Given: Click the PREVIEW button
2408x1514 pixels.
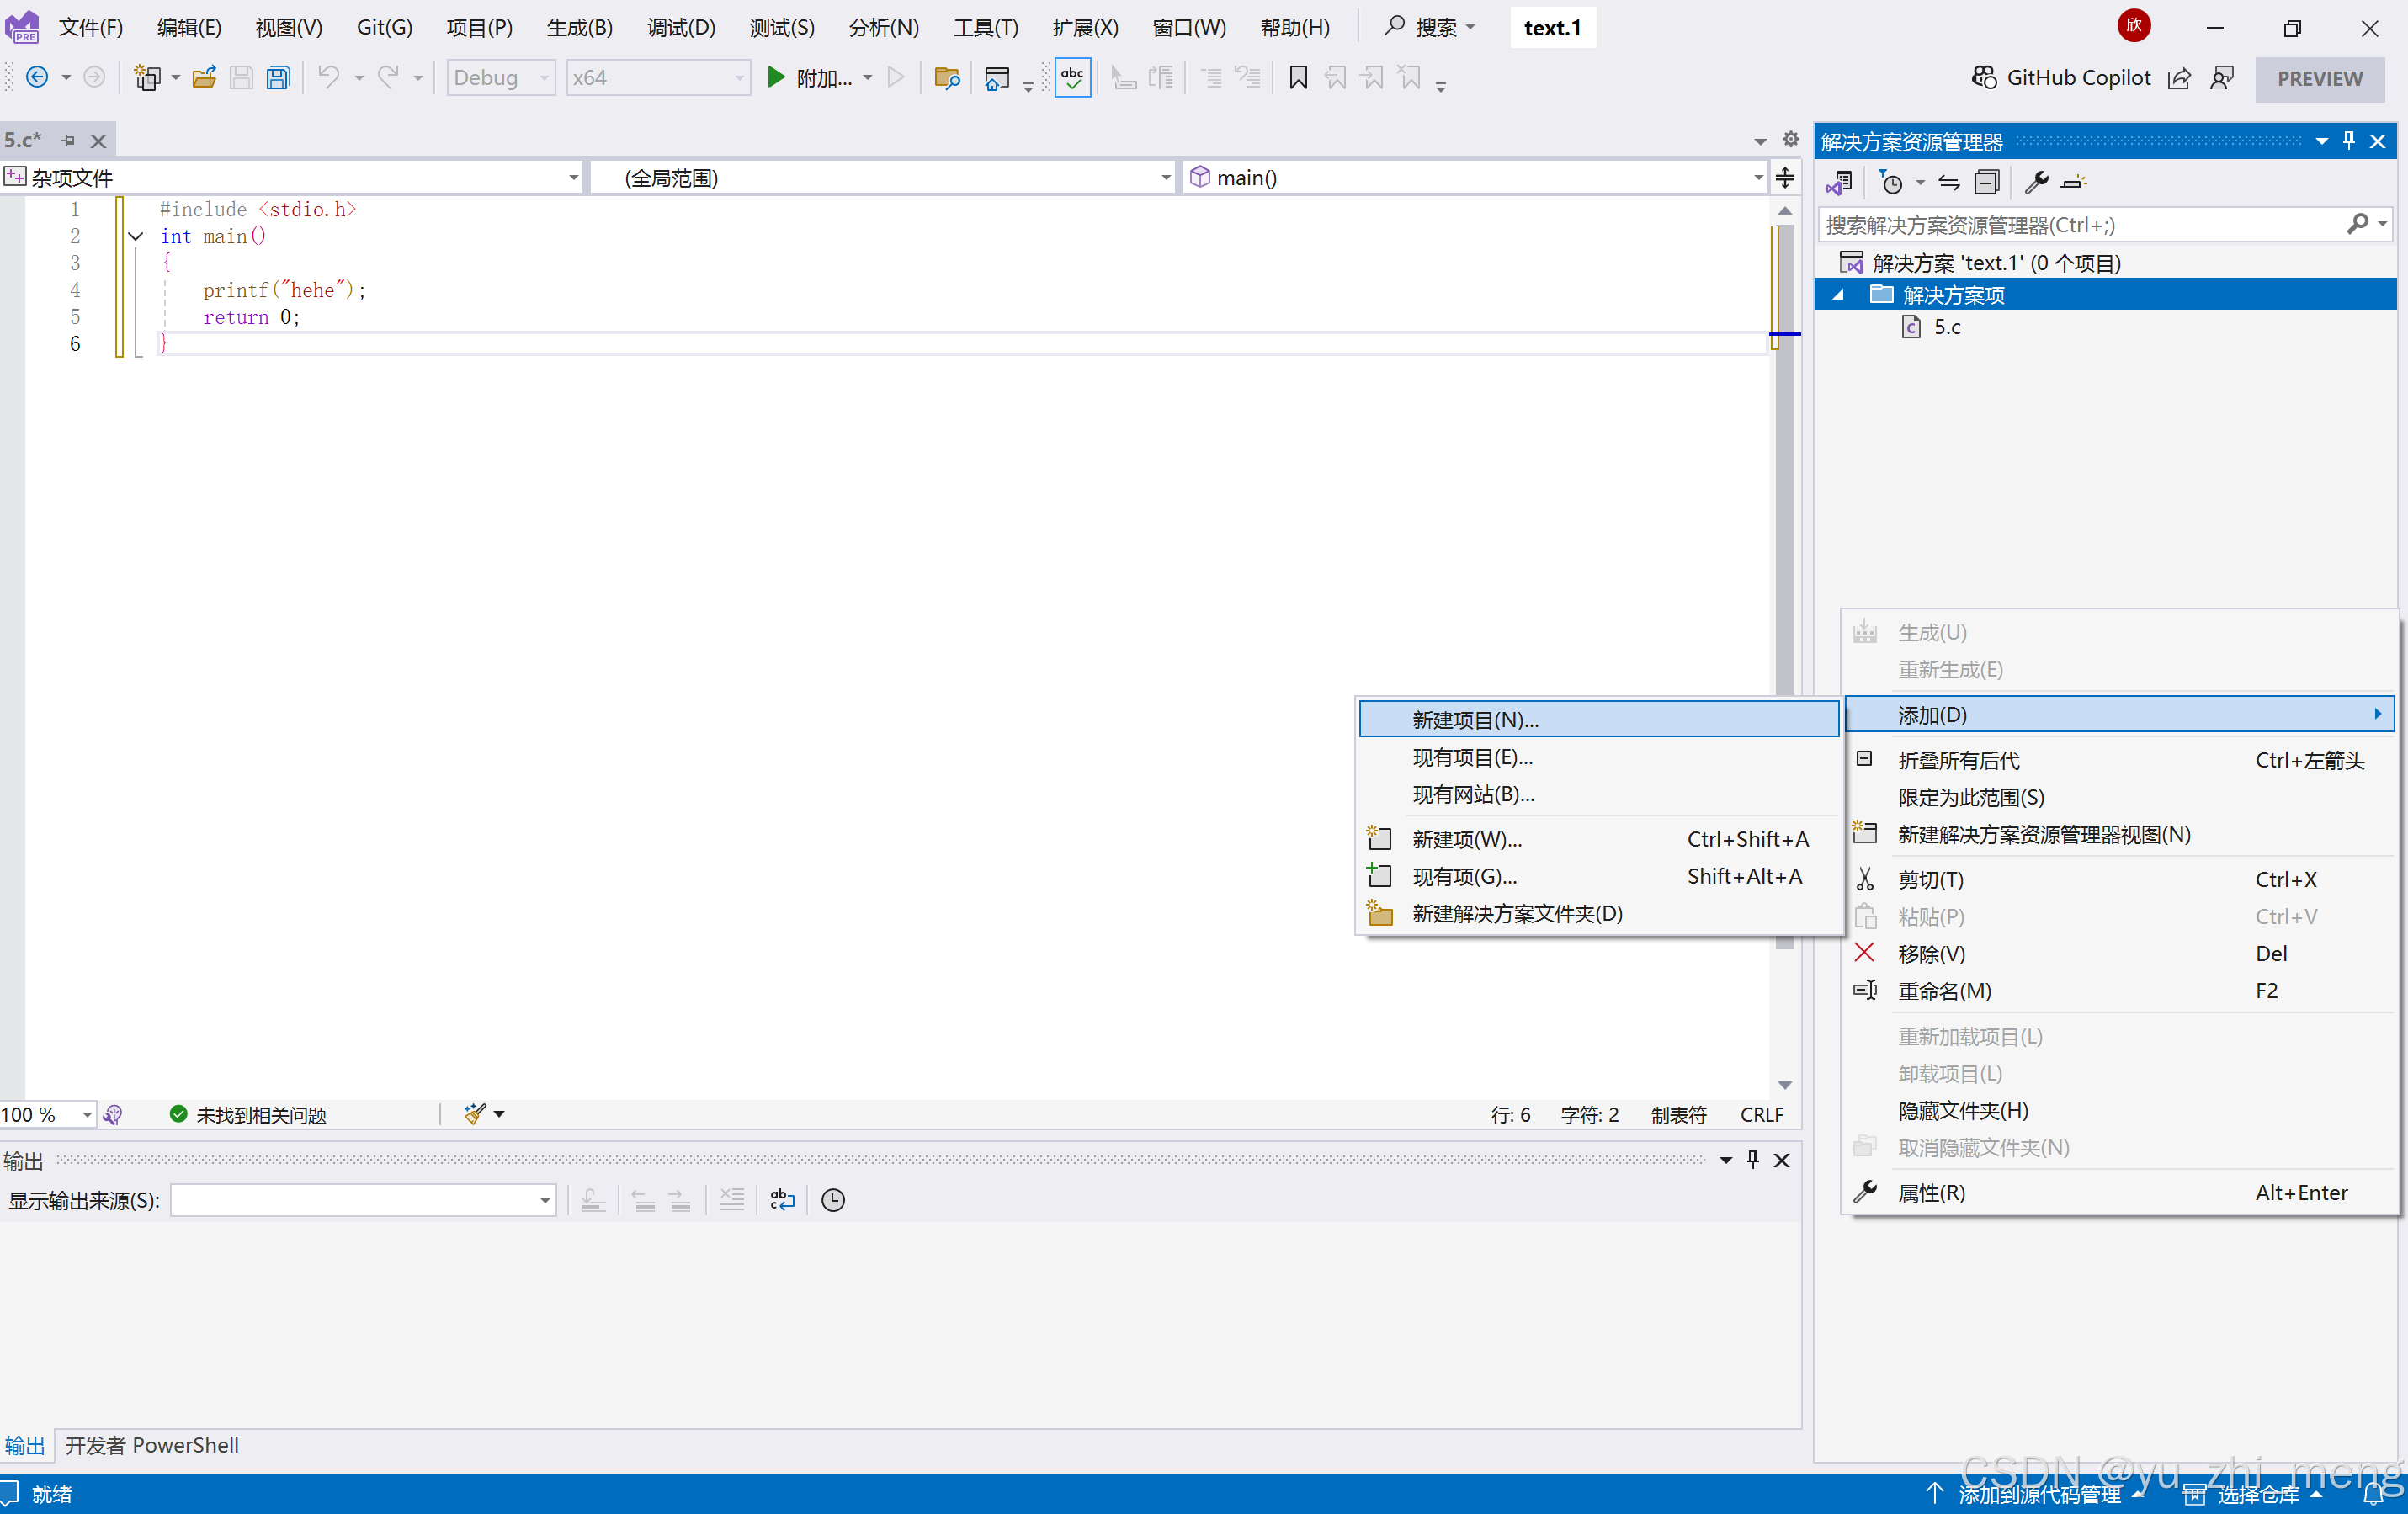Looking at the screenshot, I should tap(2319, 78).
